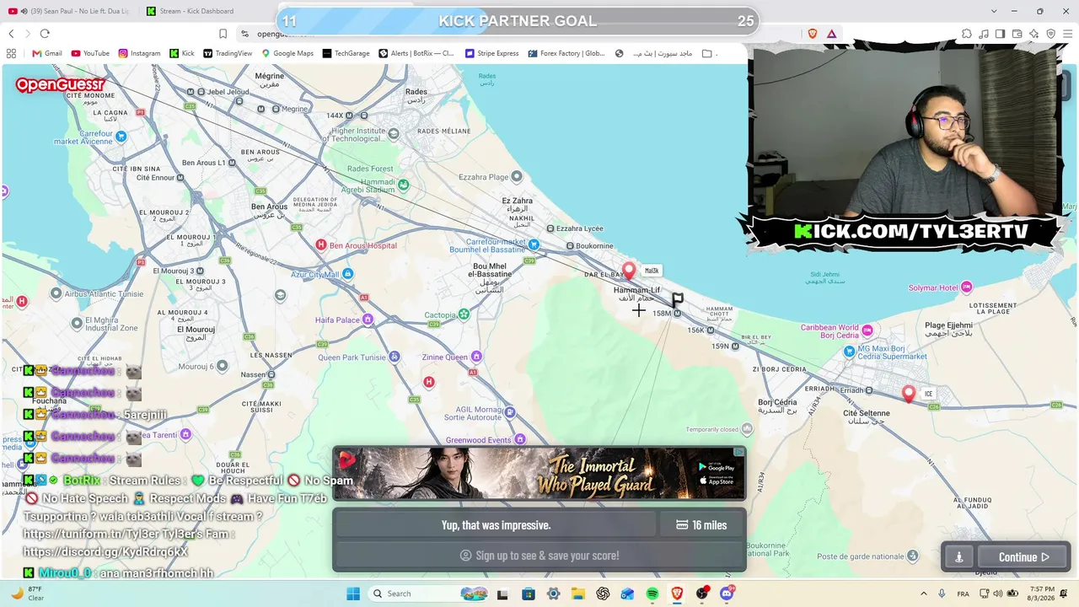This screenshot has width=1079, height=607.
Task: Open Spotify from the taskbar
Action: [652, 594]
